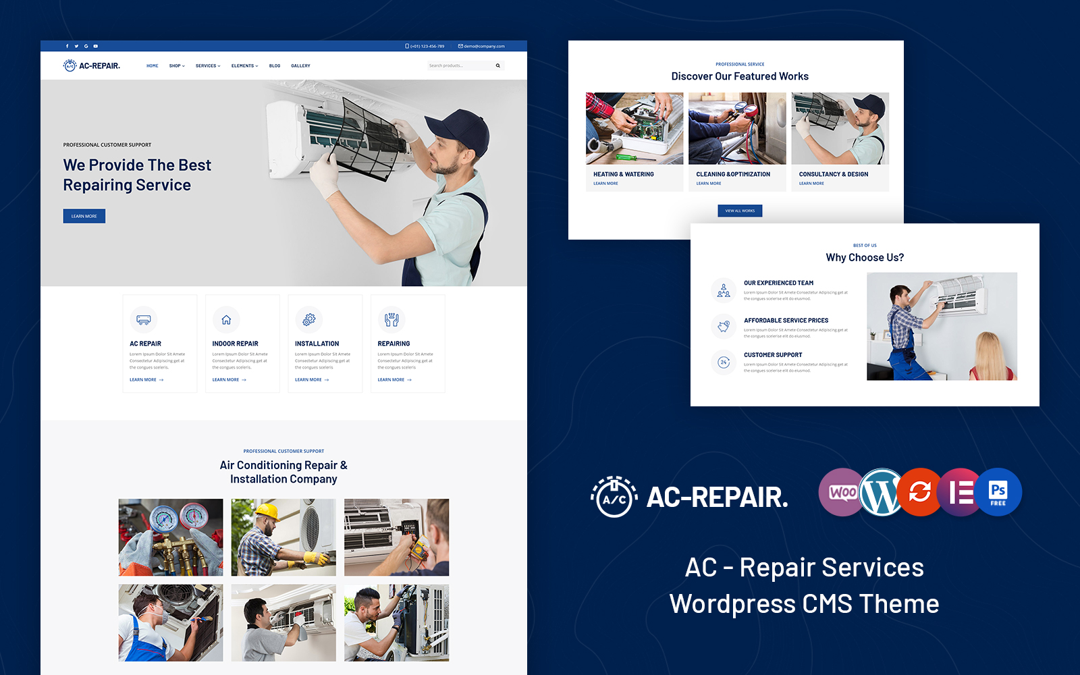Open the Cleaning & Optimization thumbnail image
This screenshot has width=1080, height=675.
(737, 128)
